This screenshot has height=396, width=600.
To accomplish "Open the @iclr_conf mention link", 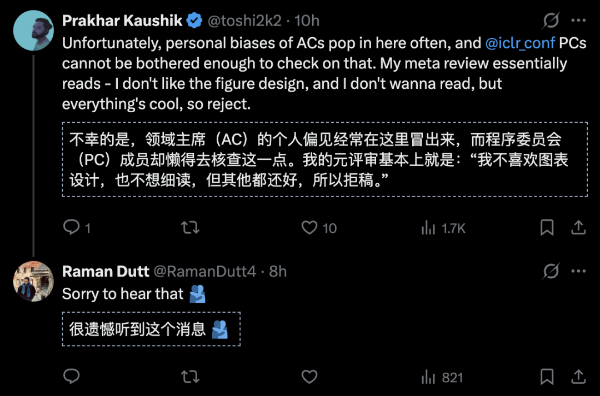I will (520, 43).
